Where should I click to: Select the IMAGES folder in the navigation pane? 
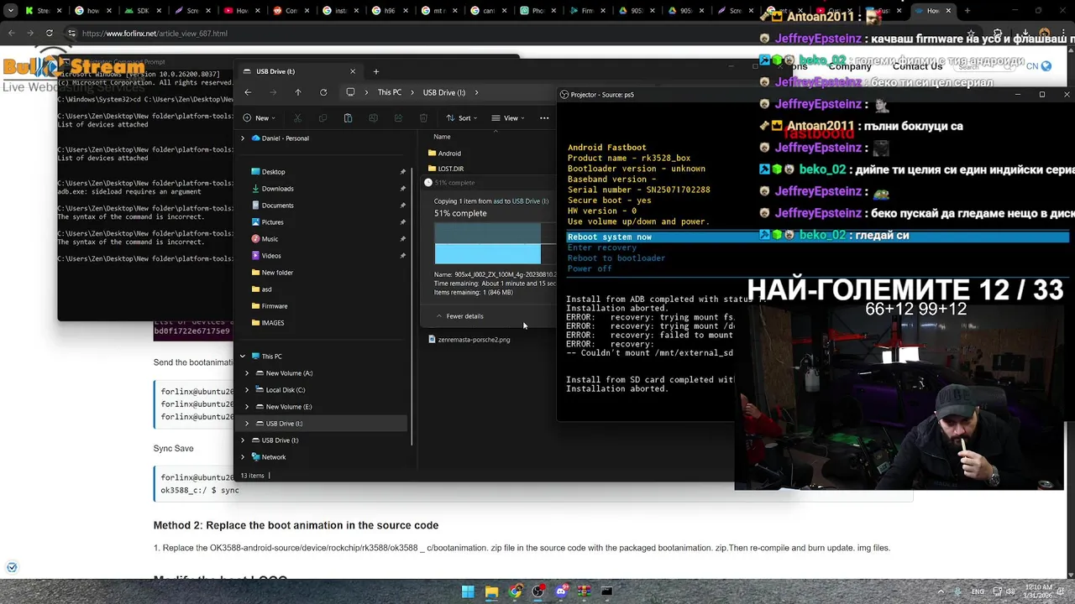point(272,323)
